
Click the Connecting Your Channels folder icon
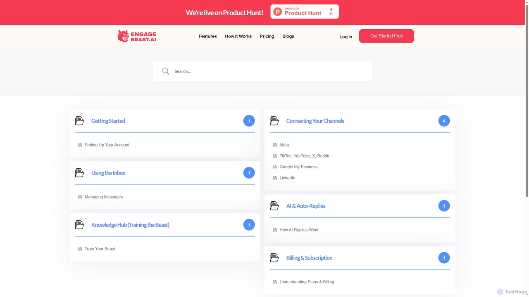click(274, 121)
